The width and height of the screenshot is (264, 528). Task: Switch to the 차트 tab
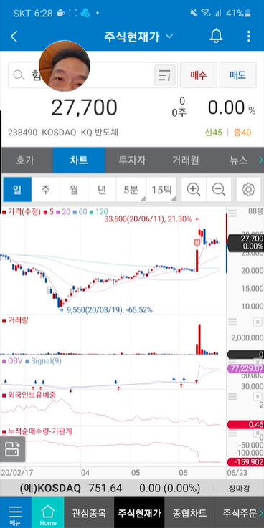click(79, 160)
